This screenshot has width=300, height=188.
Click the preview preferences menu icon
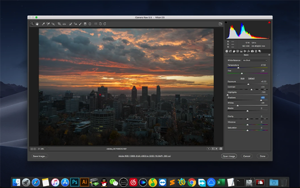click(x=221, y=149)
